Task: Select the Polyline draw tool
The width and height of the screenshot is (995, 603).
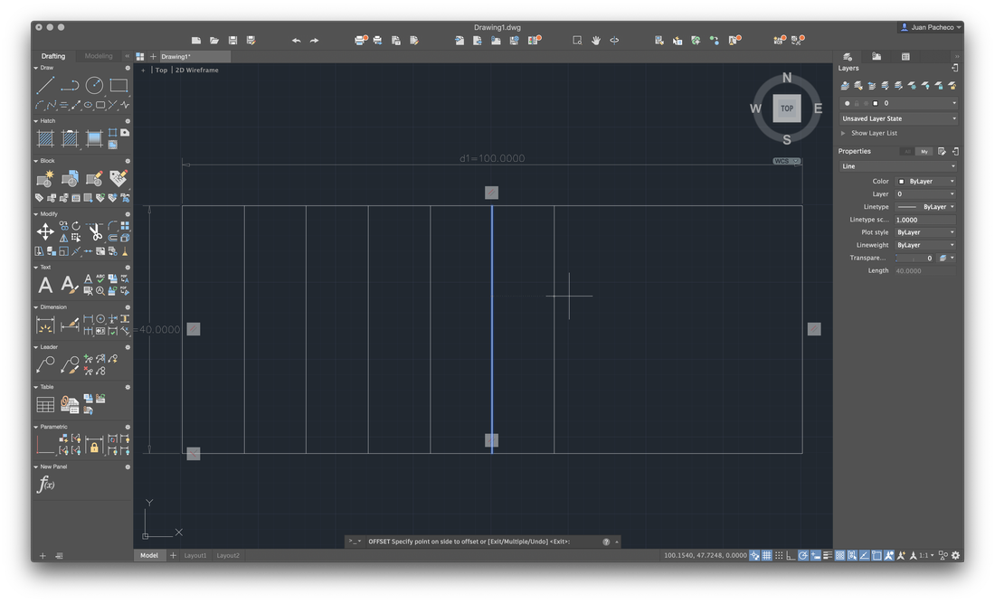Action: (70, 85)
